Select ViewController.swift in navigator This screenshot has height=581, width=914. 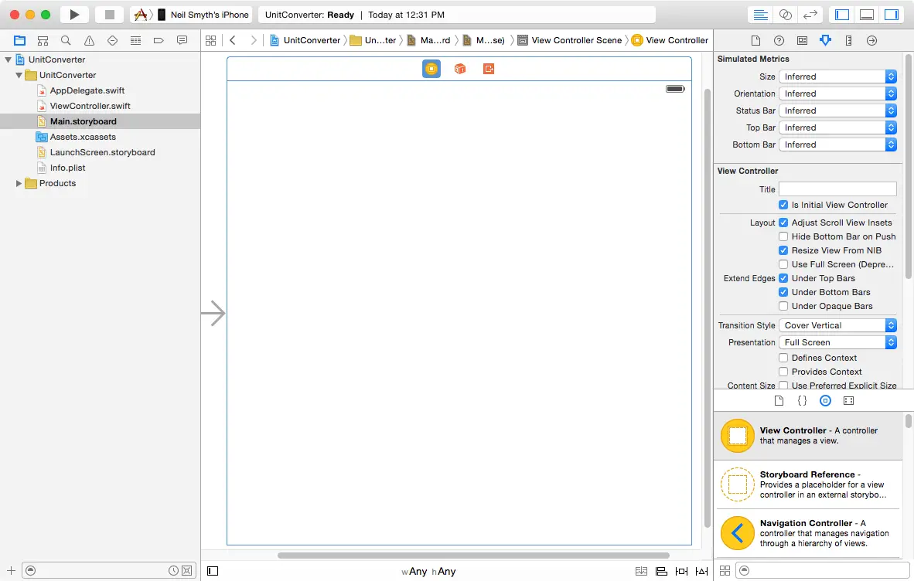tap(90, 106)
